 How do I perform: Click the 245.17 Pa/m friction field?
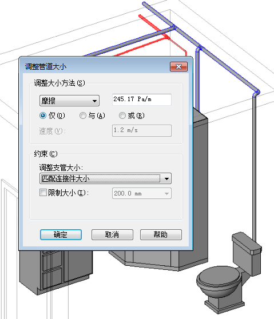(x=142, y=99)
